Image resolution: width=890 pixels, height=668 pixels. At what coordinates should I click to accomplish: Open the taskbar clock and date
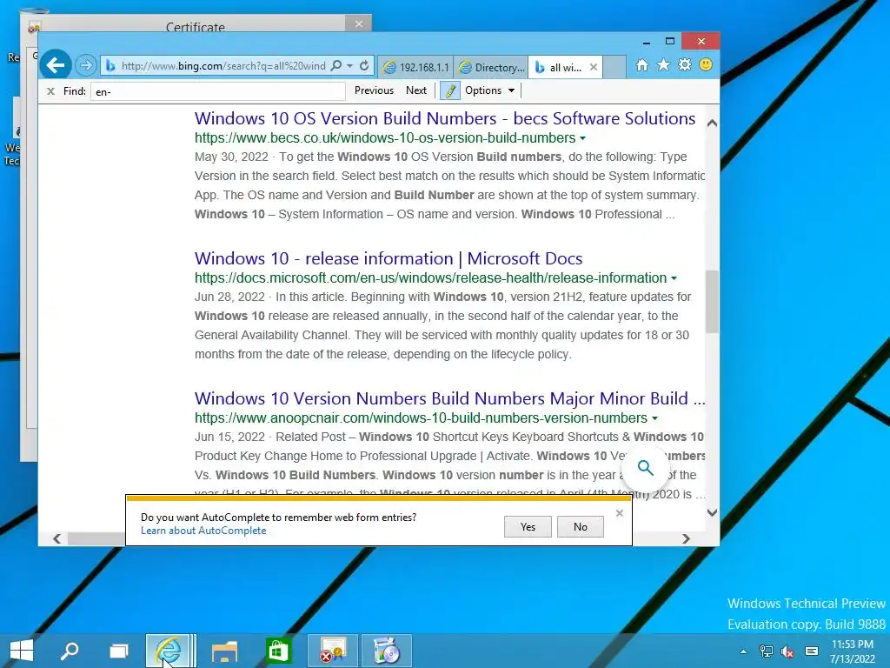click(x=852, y=651)
